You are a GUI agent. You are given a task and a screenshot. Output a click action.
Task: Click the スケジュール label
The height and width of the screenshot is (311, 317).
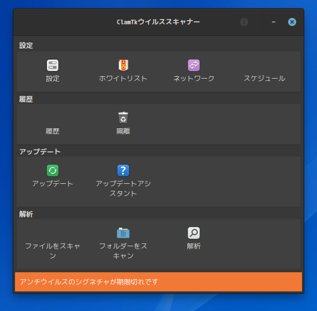click(x=264, y=79)
